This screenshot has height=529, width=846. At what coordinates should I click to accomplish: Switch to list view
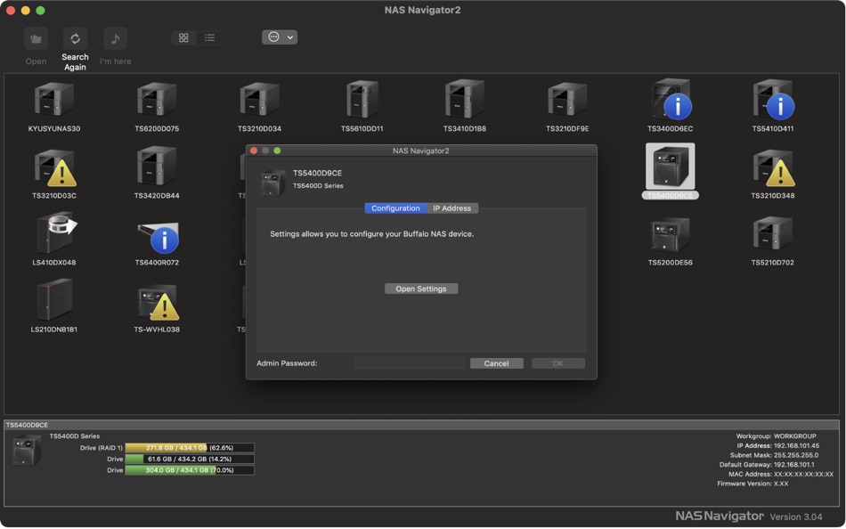(x=209, y=37)
